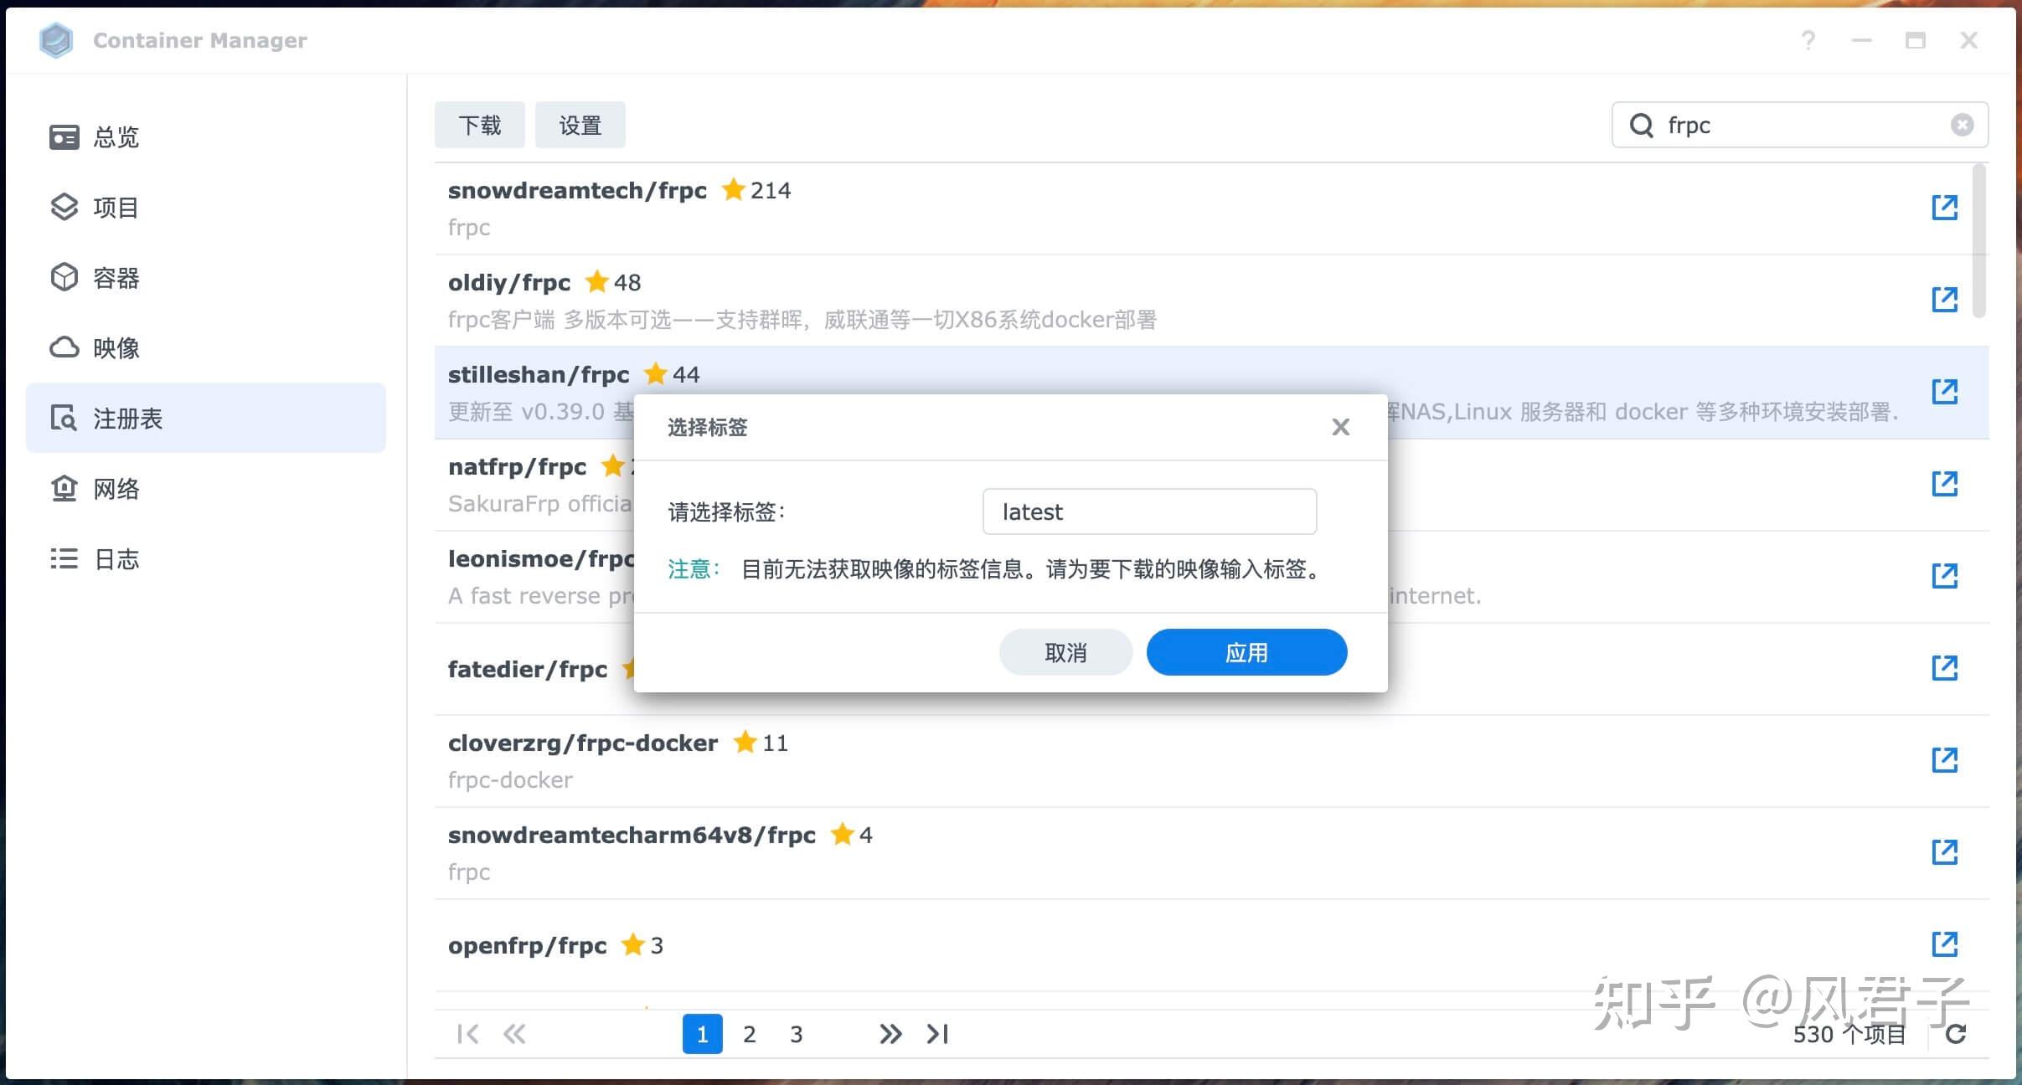
Task: Open the 设置 settings menu
Action: pyautogui.click(x=580, y=124)
